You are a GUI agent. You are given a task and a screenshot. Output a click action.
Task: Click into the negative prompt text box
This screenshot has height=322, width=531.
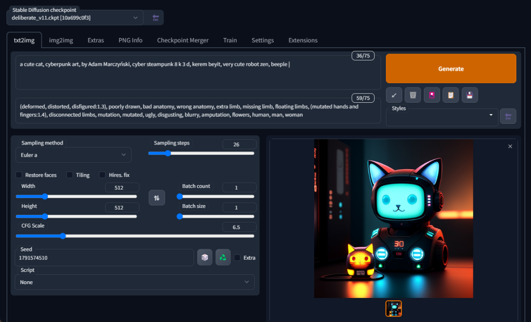click(x=198, y=111)
